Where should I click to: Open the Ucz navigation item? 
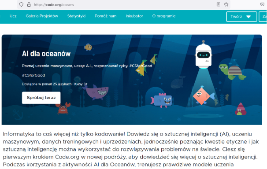(13, 16)
